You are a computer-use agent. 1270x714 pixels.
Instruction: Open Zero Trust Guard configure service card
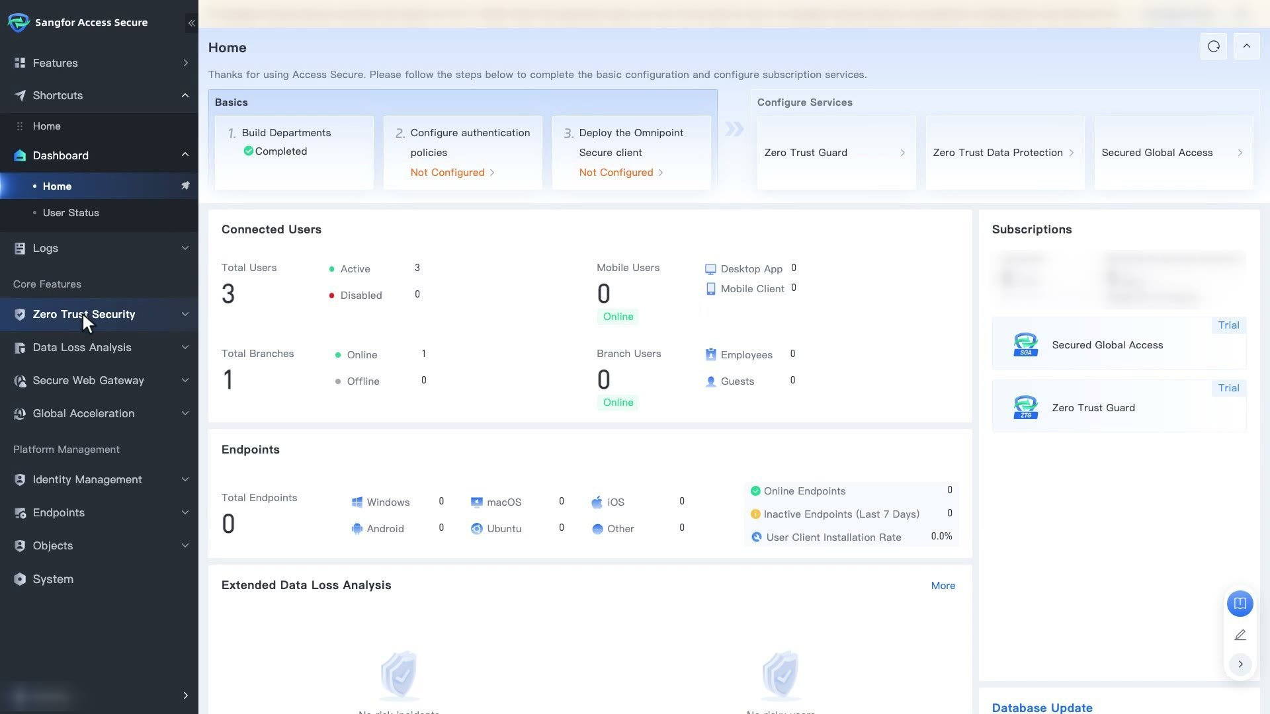coord(836,153)
